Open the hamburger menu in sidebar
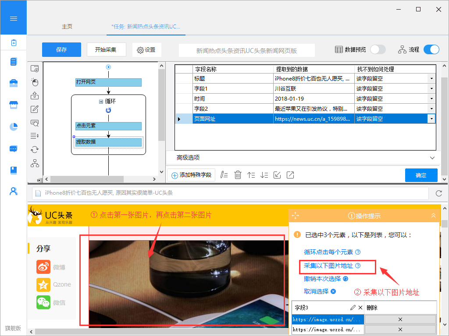Image resolution: width=449 pixels, height=336 pixels. click(13, 18)
